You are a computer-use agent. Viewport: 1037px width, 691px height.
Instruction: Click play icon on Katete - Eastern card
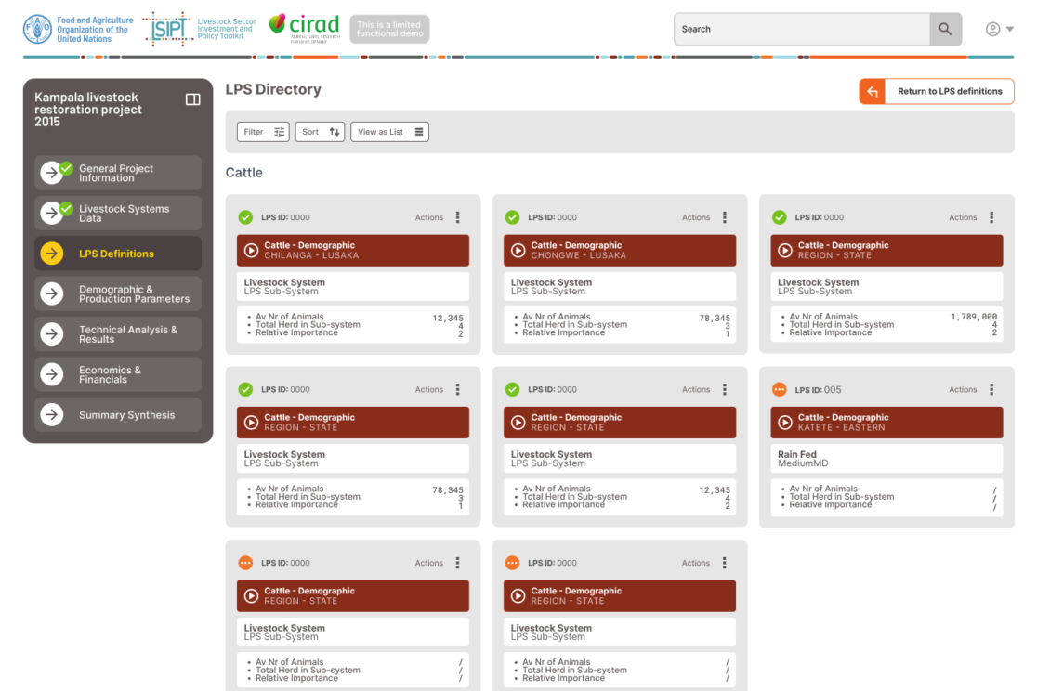pyautogui.click(x=785, y=423)
